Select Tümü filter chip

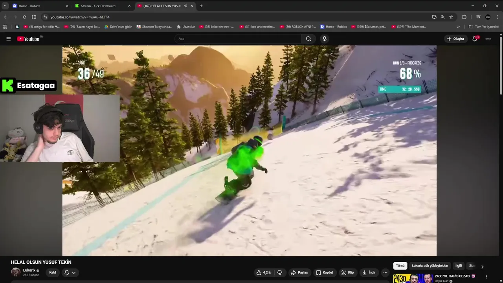400,266
